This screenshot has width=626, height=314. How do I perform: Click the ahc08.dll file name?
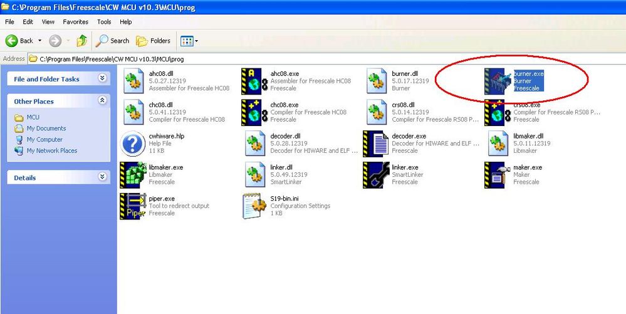(x=161, y=73)
